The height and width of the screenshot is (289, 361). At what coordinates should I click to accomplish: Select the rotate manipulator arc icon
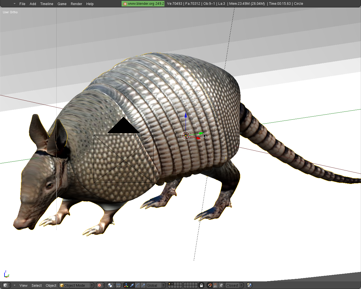coord(138,285)
